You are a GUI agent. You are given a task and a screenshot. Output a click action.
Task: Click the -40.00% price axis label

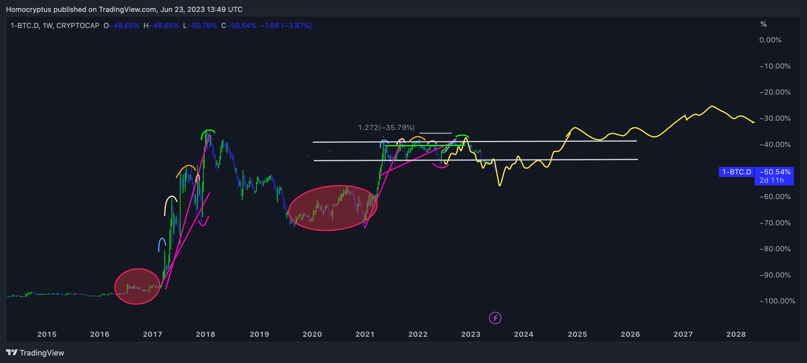click(x=775, y=145)
